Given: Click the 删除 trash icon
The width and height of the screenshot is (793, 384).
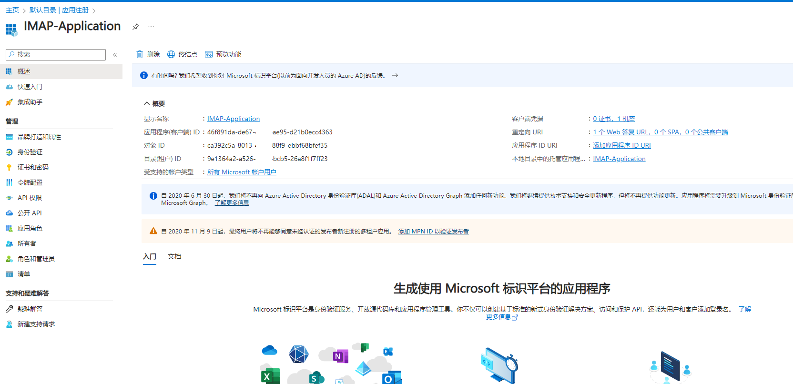Looking at the screenshot, I should (140, 54).
